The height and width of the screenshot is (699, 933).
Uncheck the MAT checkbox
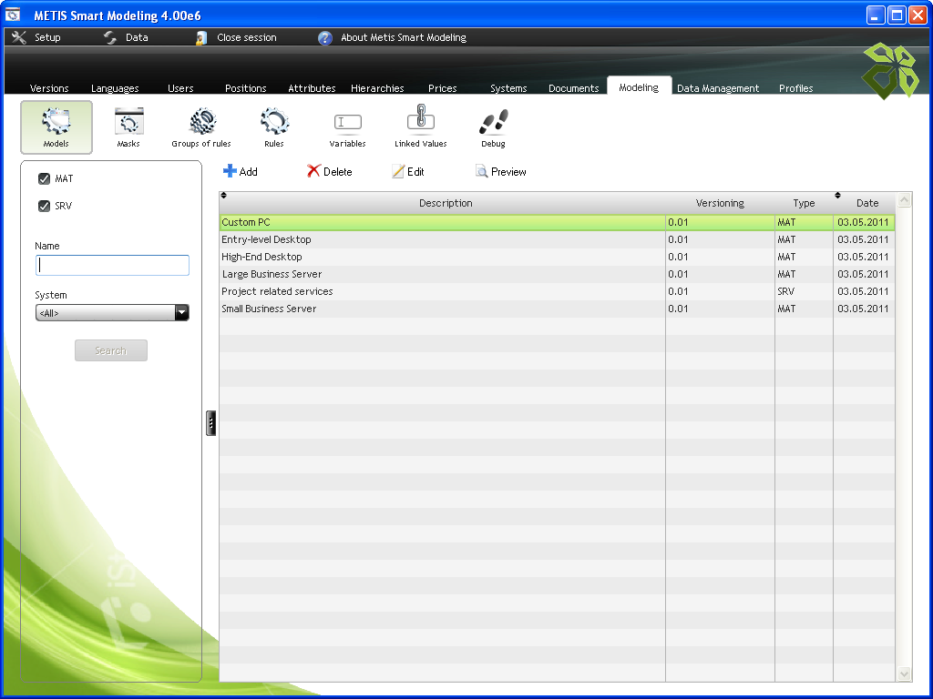tap(44, 179)
